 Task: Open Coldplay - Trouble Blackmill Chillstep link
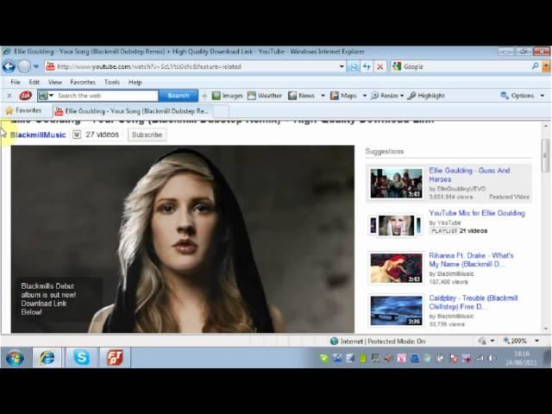(x=474, y=303)
